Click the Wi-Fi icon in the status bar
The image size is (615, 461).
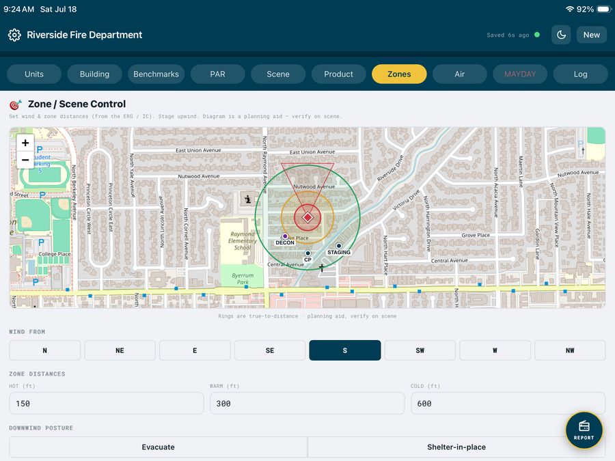pos(569,9)
